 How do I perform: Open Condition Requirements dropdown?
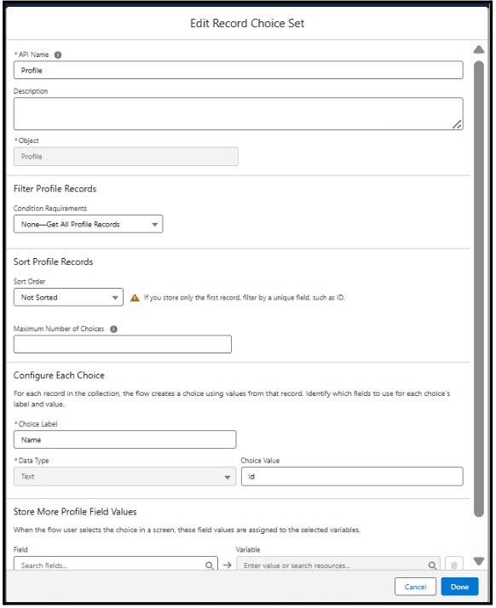tap(88, 225)
